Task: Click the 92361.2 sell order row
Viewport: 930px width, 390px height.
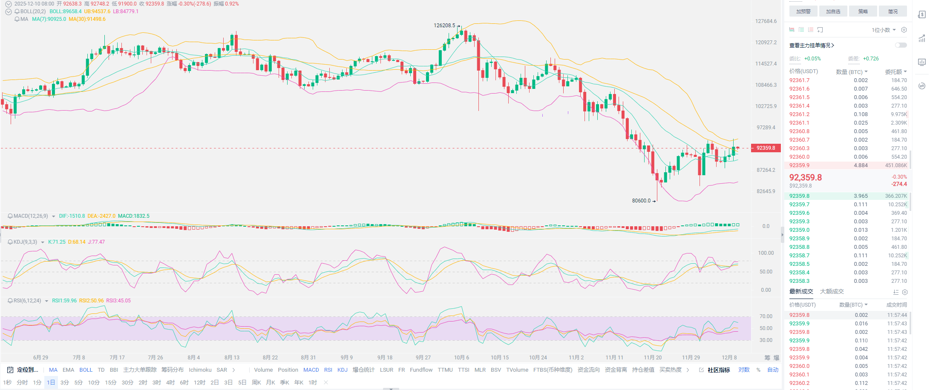Action: (x=848, y=114)
